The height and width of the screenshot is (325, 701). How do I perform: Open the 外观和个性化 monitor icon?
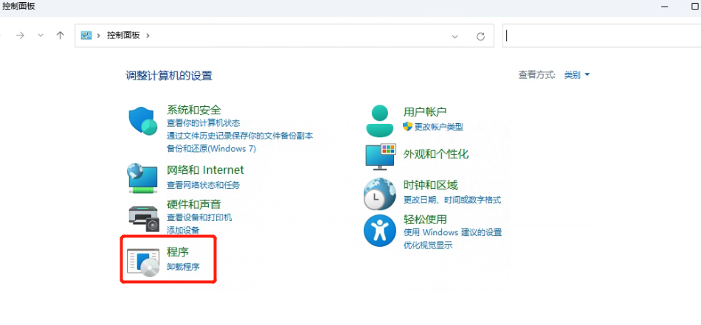[381, 157]
